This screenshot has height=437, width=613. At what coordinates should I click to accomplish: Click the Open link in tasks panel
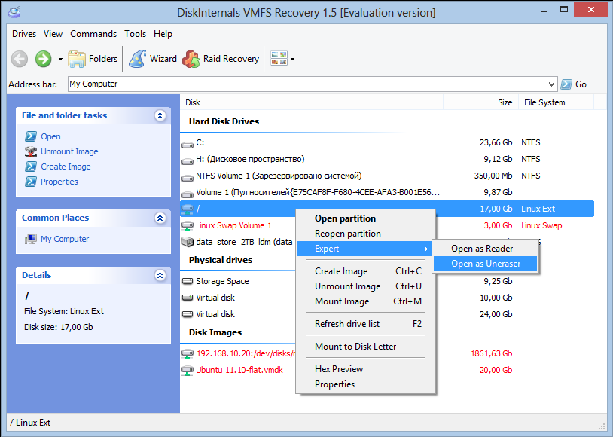pyautogui.click(x=50, y=136)
